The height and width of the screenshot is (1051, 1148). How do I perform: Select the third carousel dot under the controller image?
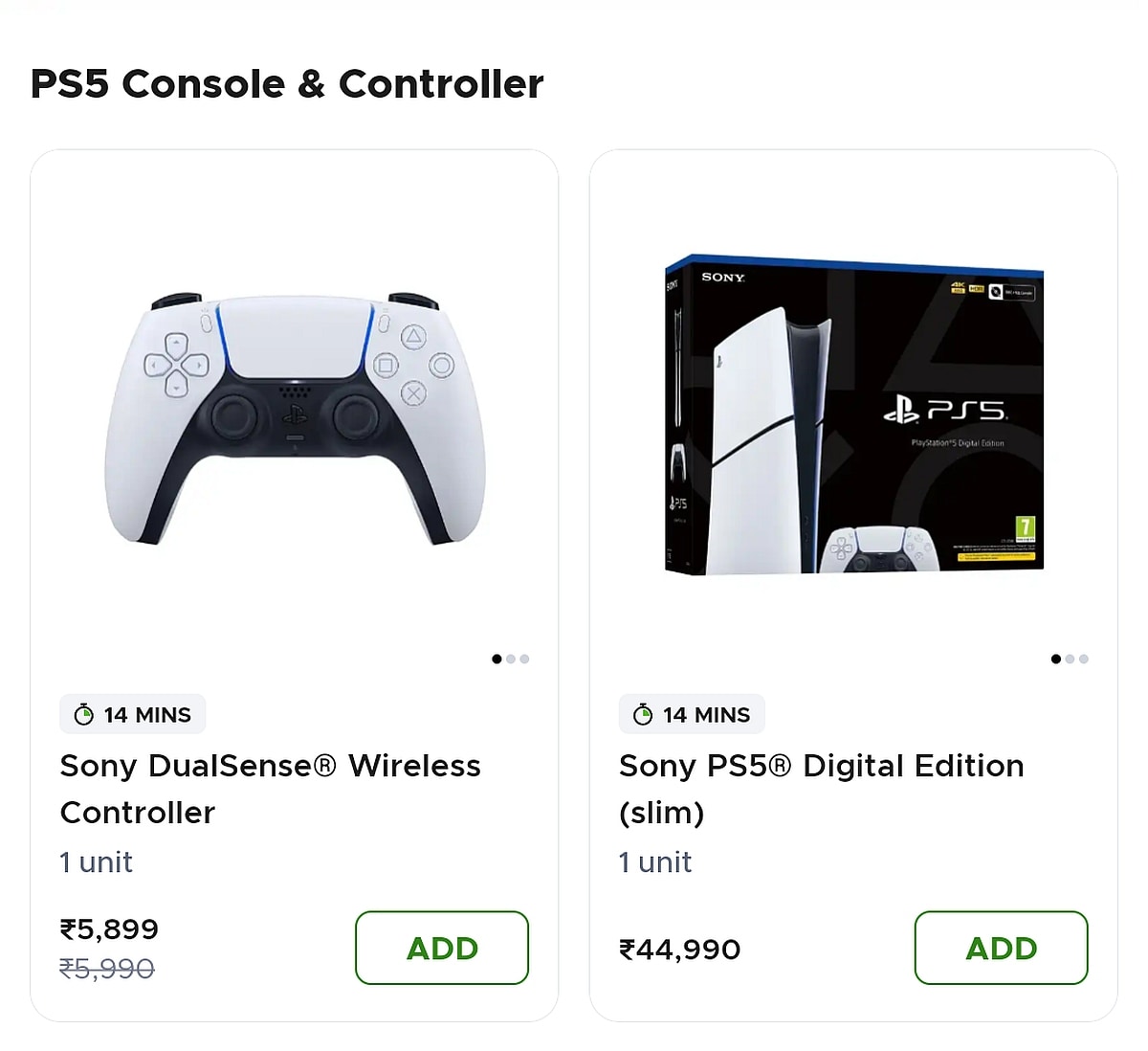pyautogui.click(x=524, y=659)
